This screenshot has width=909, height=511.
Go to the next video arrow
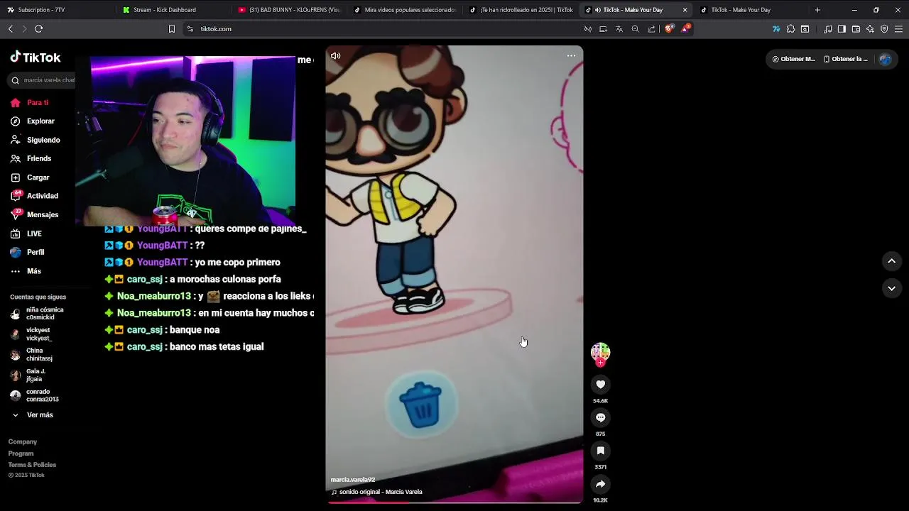click(x=891, y=288)
